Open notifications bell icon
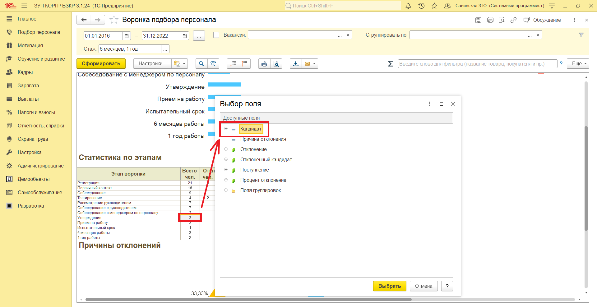This screenshot has width=597, height=307. tap(408, 6)
